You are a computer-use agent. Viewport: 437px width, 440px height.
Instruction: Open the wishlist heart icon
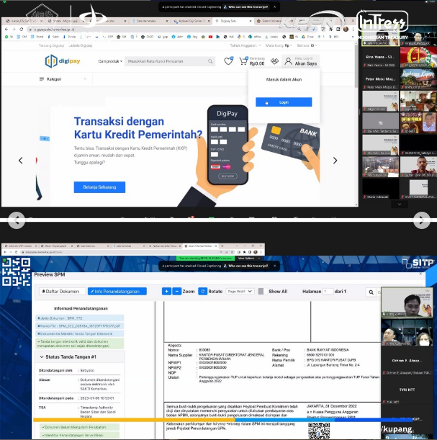(x=229, y=61)
